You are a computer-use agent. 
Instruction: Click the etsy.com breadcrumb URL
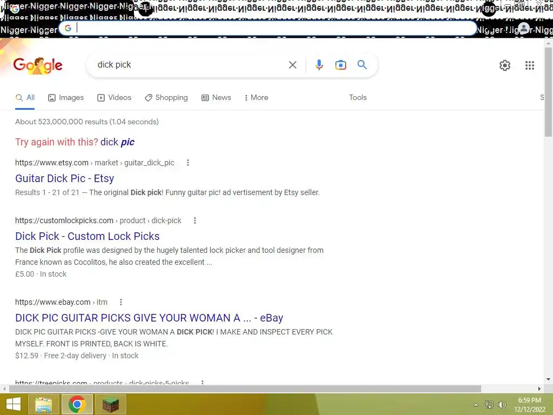click(95, 163)
